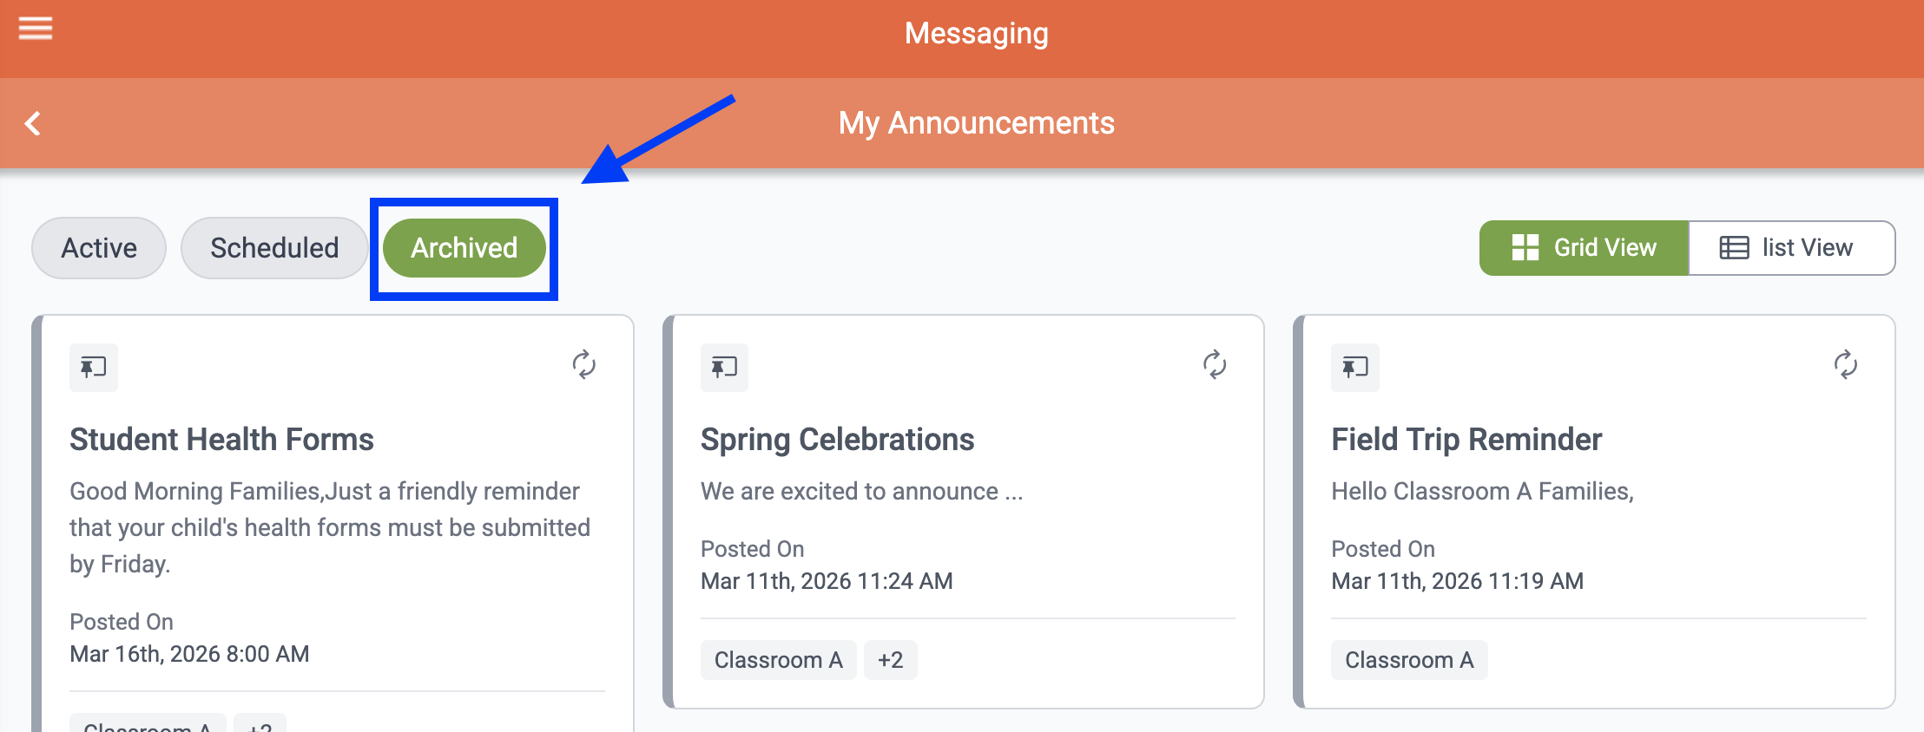This screenshot has width=1924, height=732.
Task: Show Active announcements
Action: 99,248
